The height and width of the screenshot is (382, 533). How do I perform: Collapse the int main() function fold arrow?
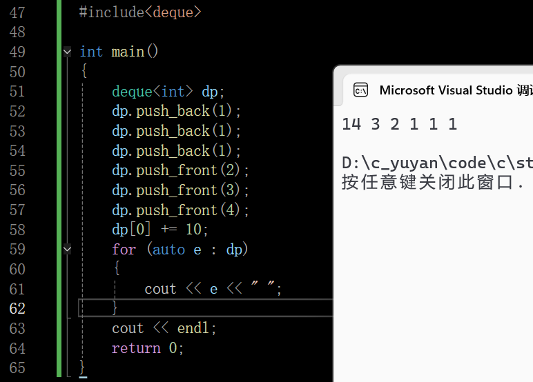67,52
